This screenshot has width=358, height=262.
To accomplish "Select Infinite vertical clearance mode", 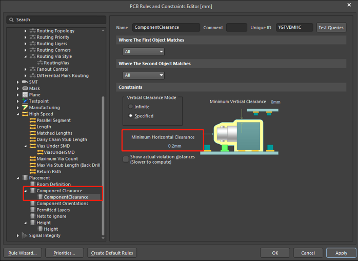I will pos(131,107).
